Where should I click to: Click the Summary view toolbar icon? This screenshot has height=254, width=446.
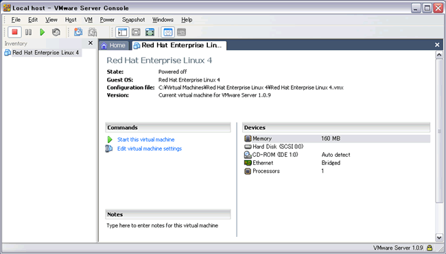(x=168, y=32)
